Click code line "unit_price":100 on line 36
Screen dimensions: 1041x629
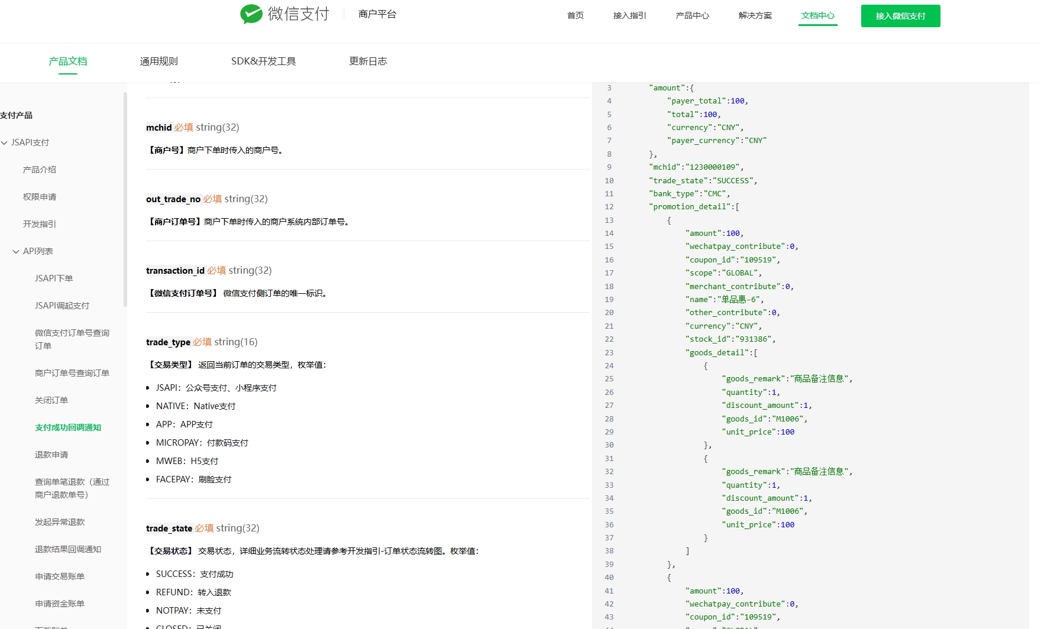758,525
